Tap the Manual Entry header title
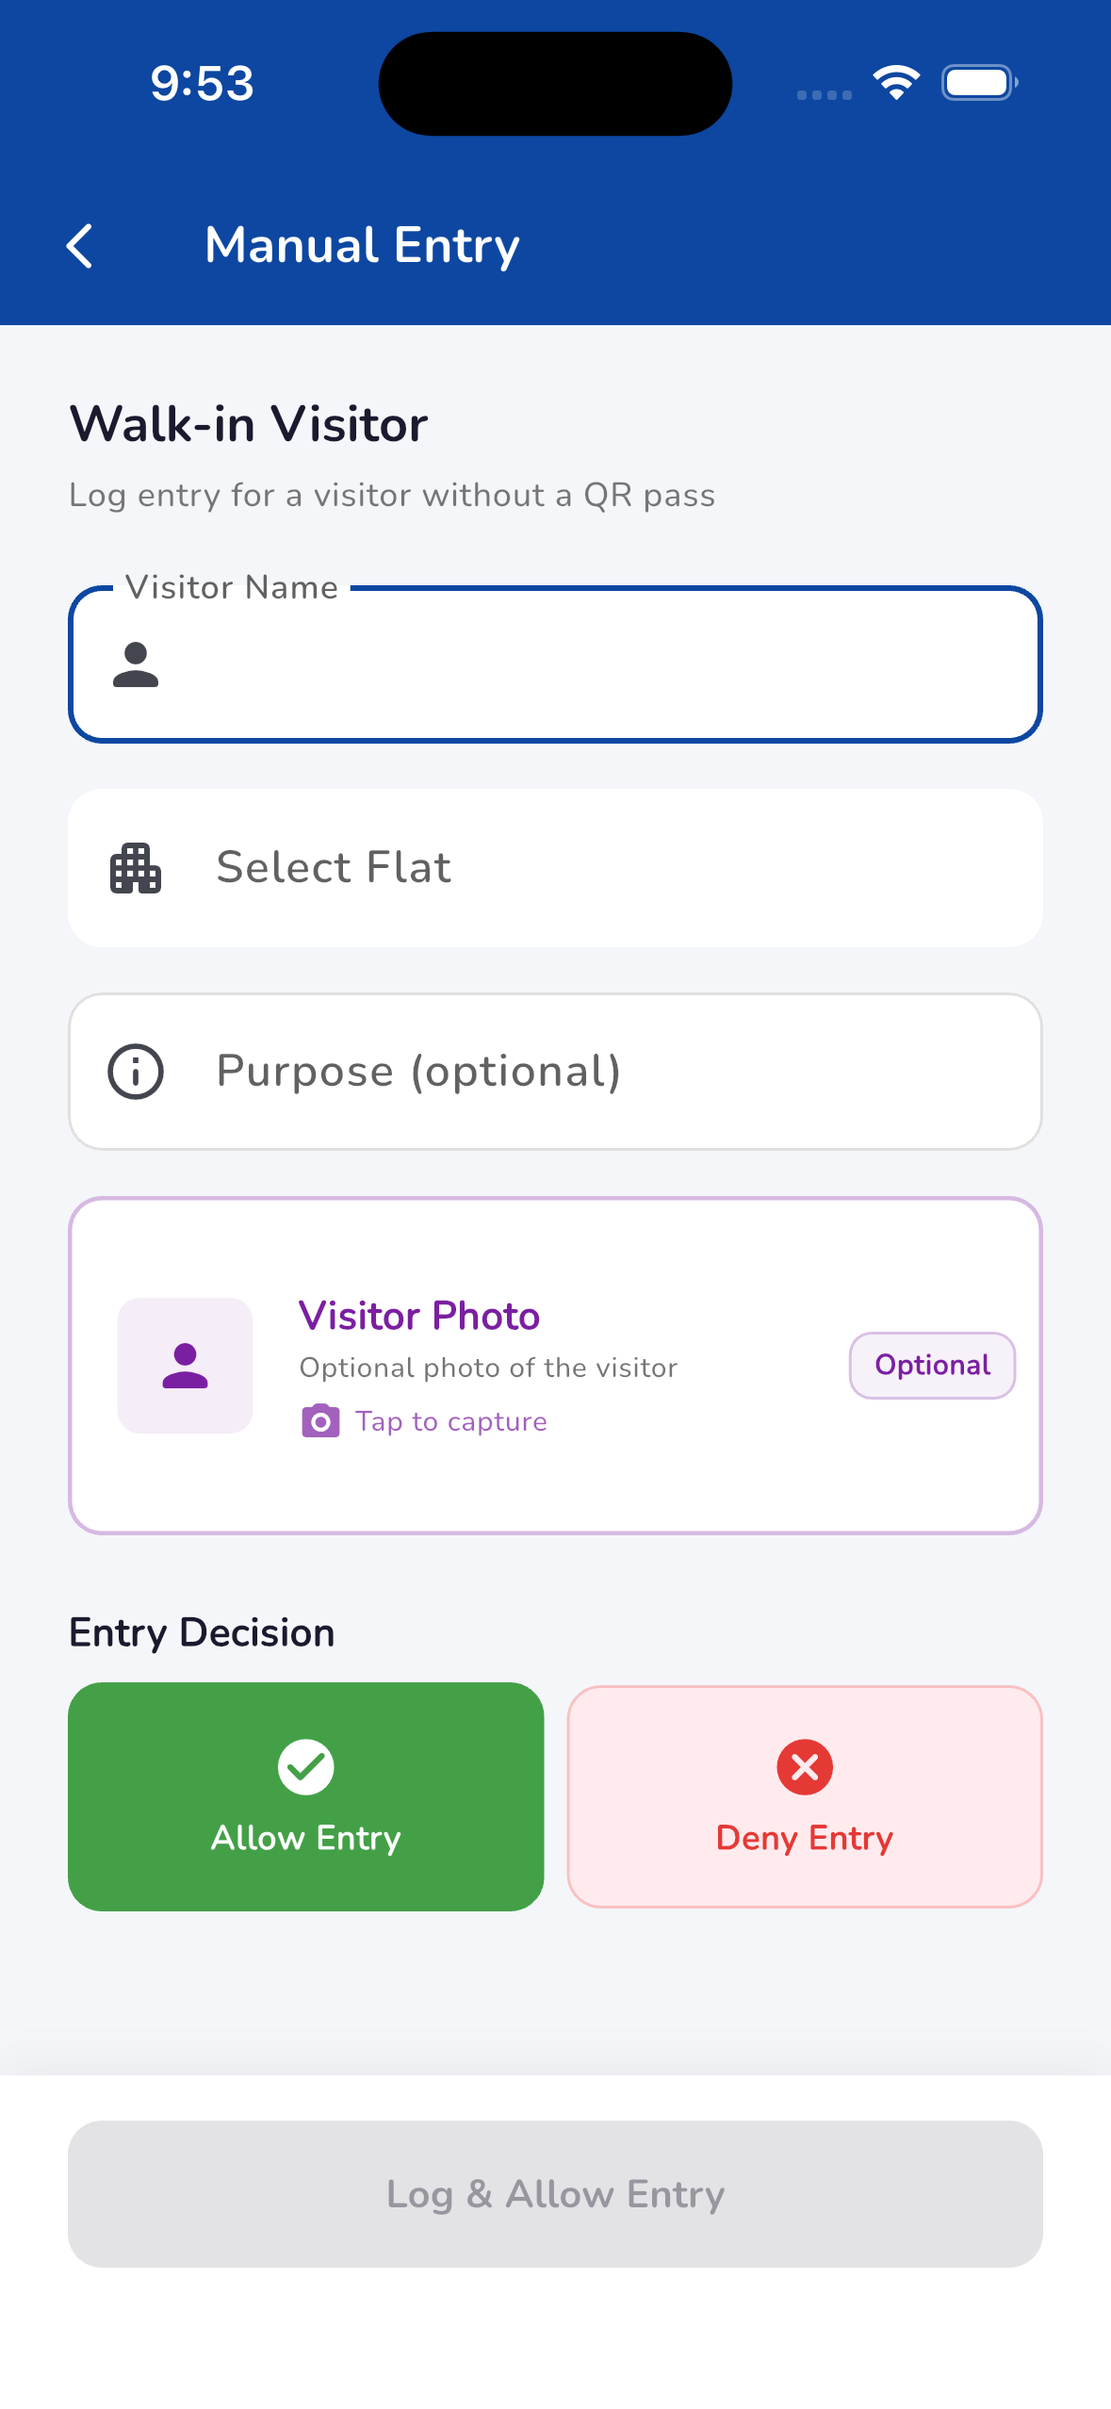Viewport: 1111px width, 2409px height. [363, 246]
